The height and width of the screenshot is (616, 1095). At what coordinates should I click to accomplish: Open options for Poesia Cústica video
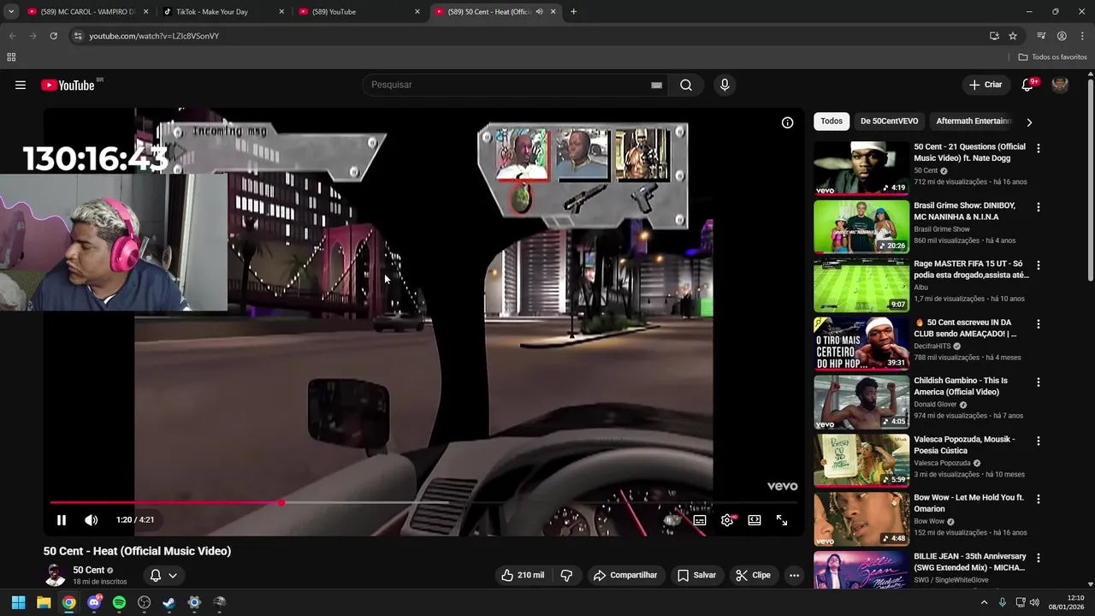[x=1039, y=441]
